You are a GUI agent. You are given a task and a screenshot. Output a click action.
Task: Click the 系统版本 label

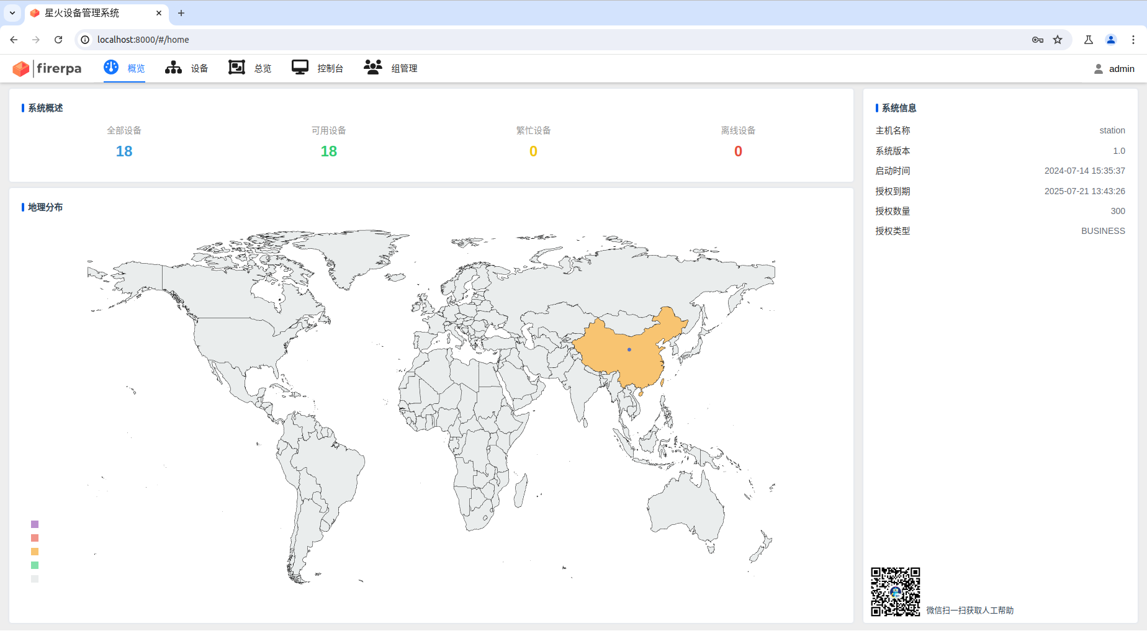click(x=893, y=151)
